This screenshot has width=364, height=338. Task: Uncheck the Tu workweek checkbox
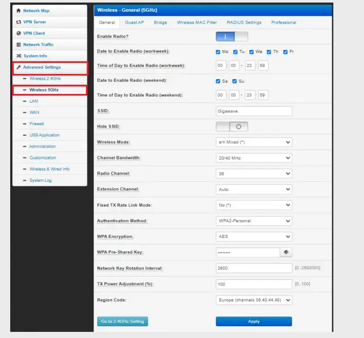point(235,52)
